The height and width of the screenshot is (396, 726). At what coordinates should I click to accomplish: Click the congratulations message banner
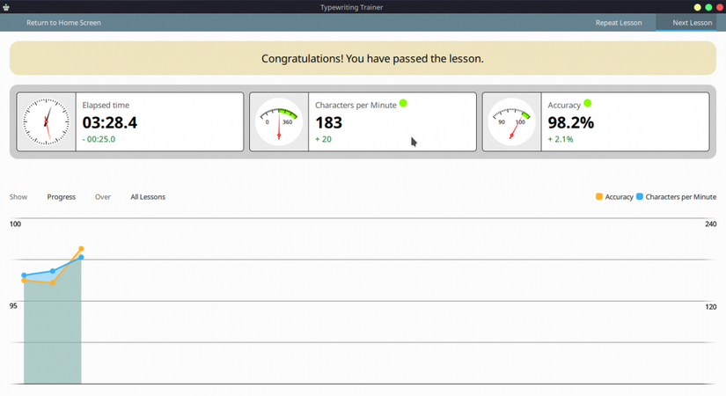coord(363,58)
